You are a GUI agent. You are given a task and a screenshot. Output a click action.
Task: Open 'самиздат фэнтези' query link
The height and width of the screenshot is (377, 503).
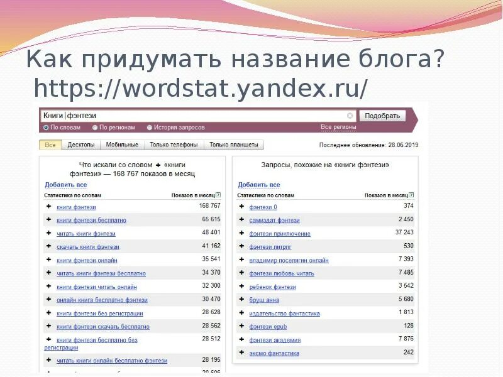point(275,221)
